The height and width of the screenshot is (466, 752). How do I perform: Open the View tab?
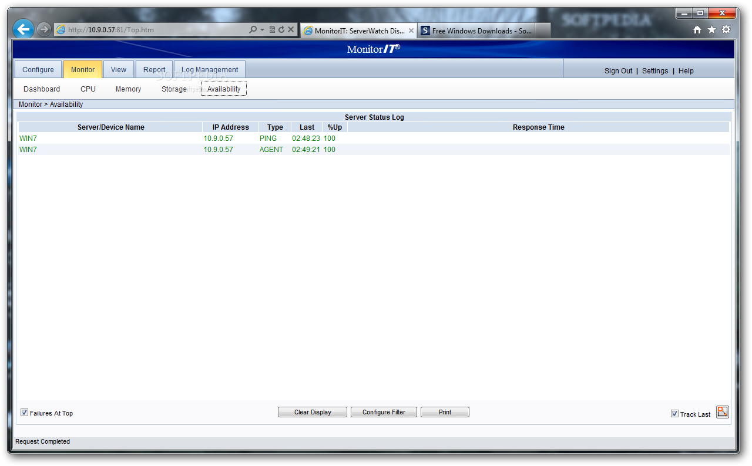[x=119, y=69]
